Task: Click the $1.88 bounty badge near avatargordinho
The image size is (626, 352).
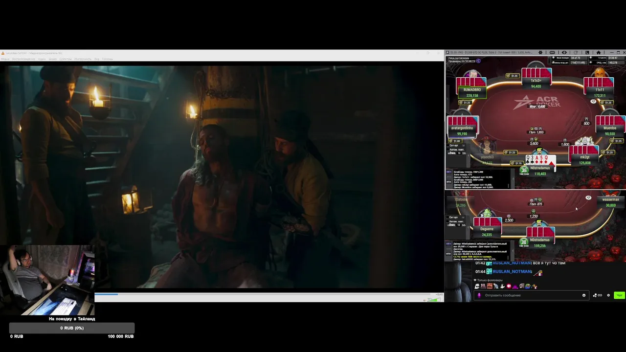Action: tap(455, 141)
